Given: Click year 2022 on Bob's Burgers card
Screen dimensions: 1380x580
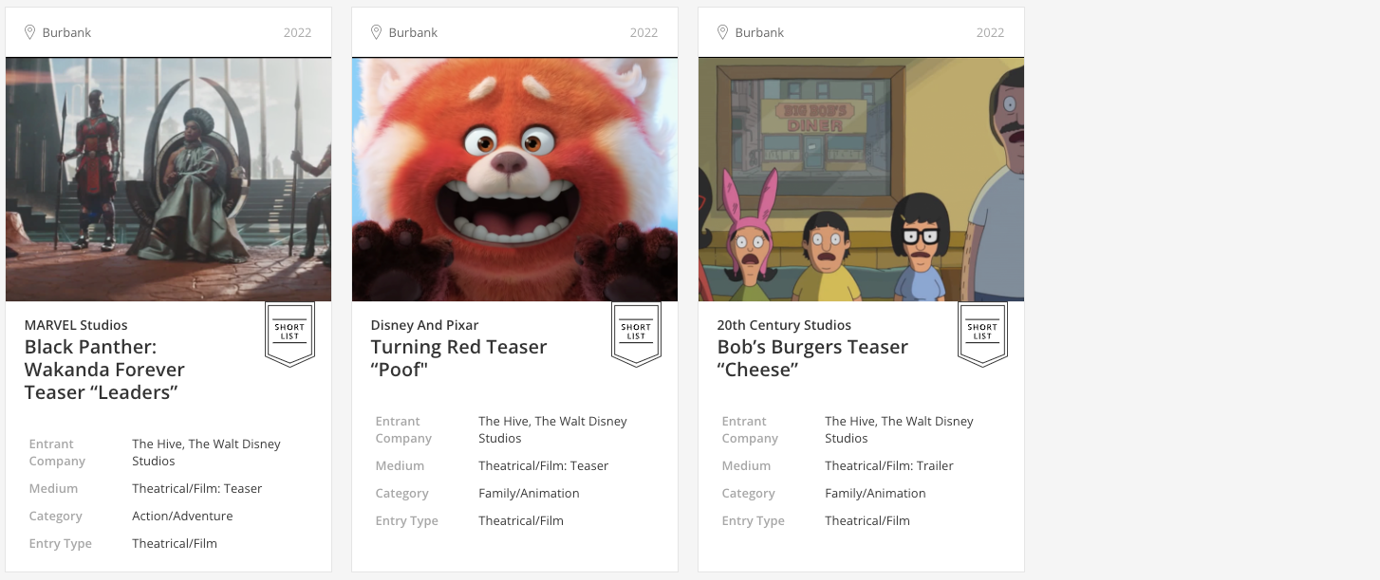Looking at the screenshot, I should (991, 32).
